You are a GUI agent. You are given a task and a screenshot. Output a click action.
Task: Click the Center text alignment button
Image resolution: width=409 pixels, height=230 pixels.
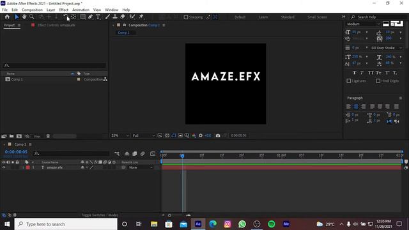tap(356, 107)
